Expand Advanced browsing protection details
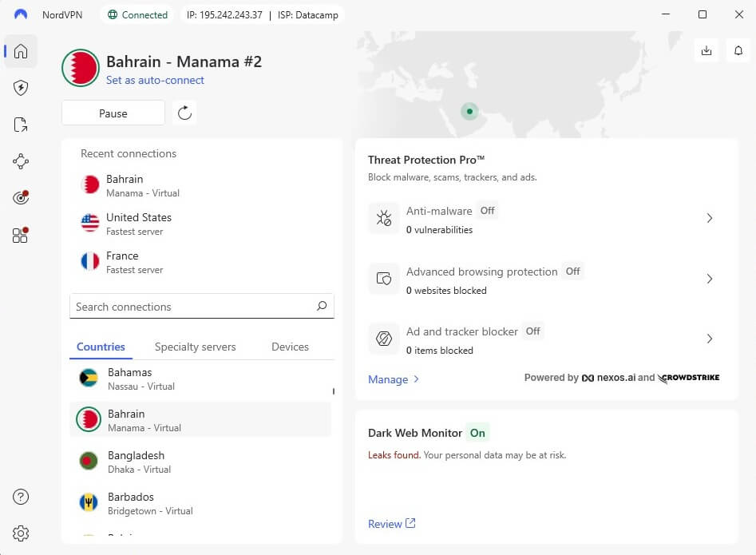This screenshot has width=756, height=555. click(710, 279)
